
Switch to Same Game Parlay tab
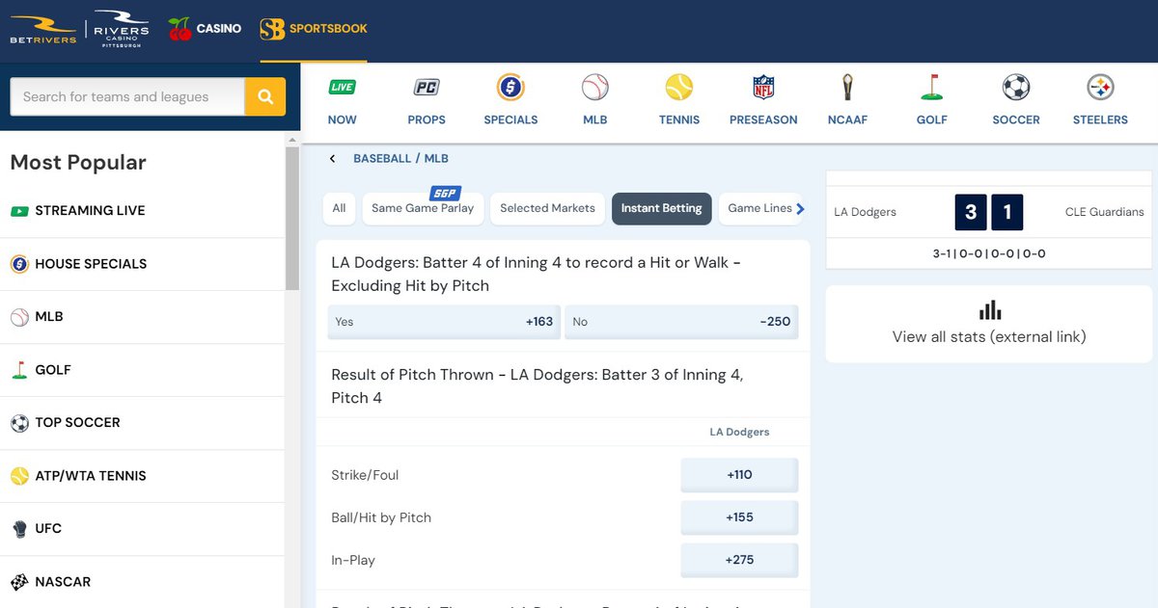pyautogui.click(x=423, y=208)
